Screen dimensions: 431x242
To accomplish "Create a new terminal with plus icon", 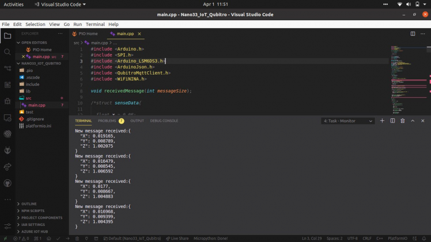I will coord(383,121).
